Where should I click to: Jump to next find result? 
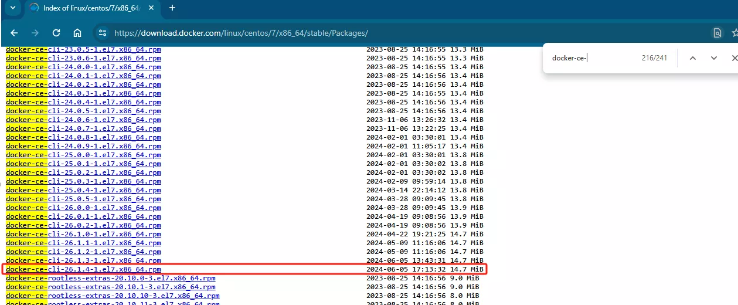pyautogui.click(x=713, y=58)
